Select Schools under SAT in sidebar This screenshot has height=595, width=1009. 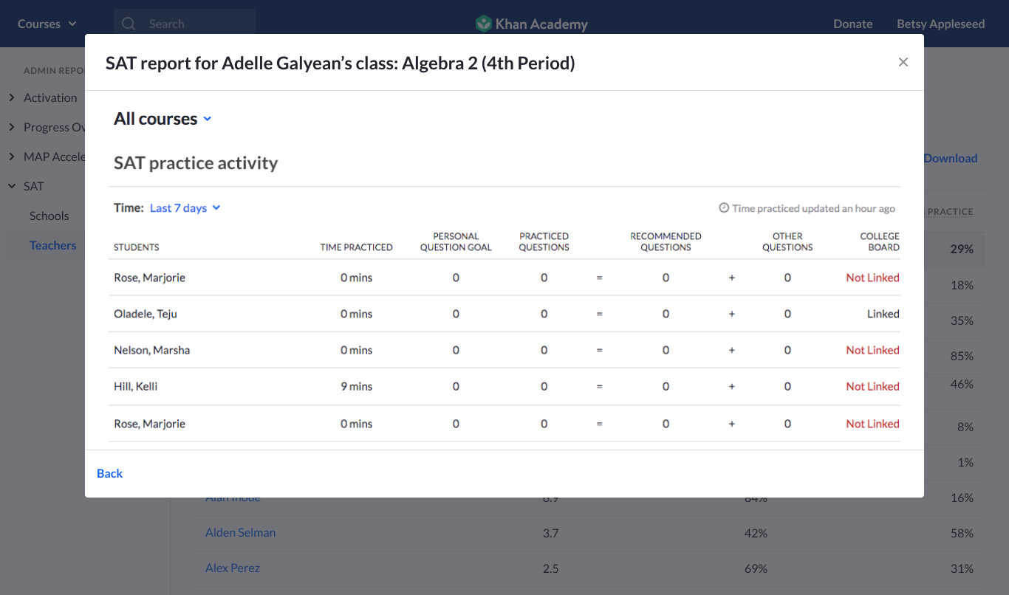pos(49,216)
